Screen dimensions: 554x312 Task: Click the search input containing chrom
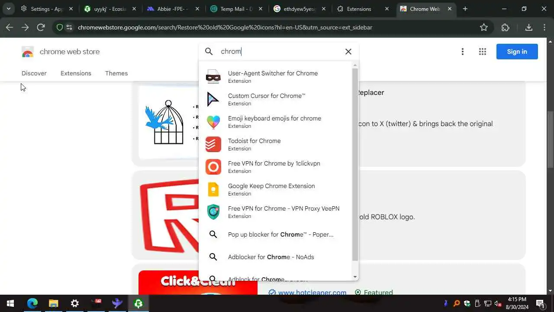[x=279, y=52]
